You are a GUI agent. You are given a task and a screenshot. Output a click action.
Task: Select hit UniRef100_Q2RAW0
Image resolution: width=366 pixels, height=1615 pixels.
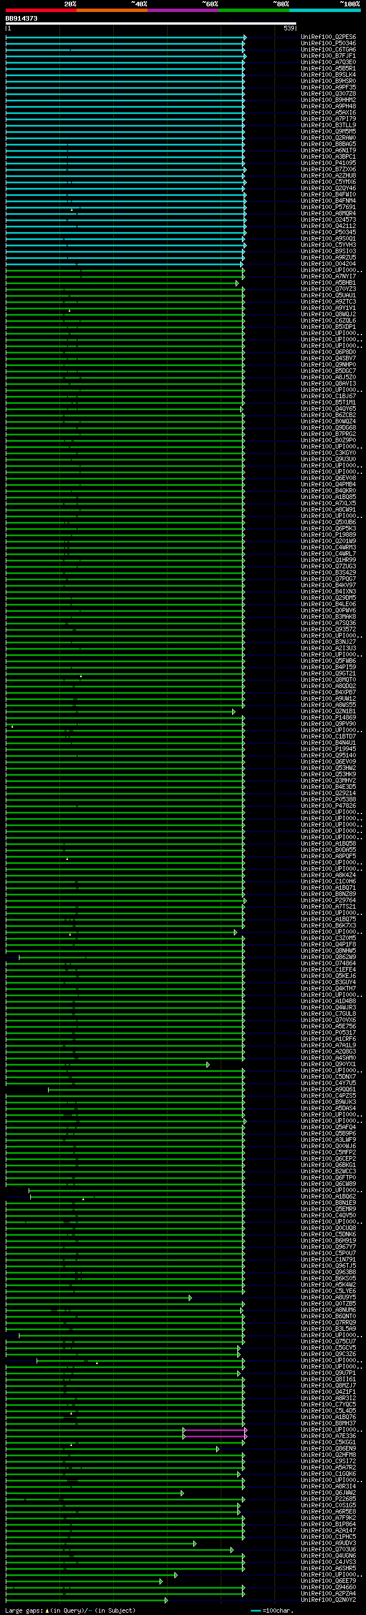pyautogui.click(x=328, y=137)
